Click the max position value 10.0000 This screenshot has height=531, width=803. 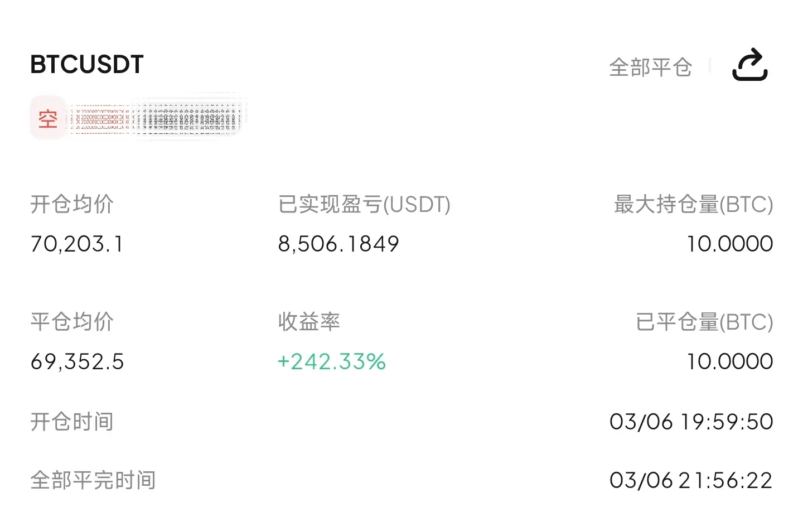(729, 244)
